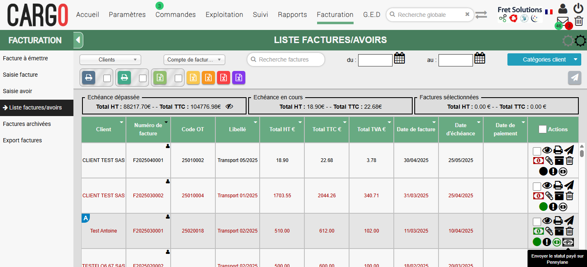This screenshot has width=587, height=267.
Task: Print invoice F2025040001
Action: [558, 151]
